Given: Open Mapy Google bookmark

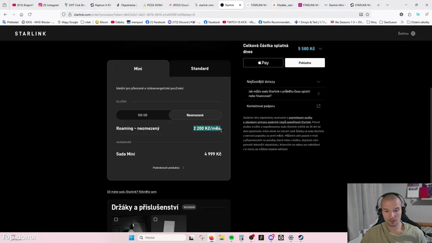Looking at the screenshot, I should [67, 22].
